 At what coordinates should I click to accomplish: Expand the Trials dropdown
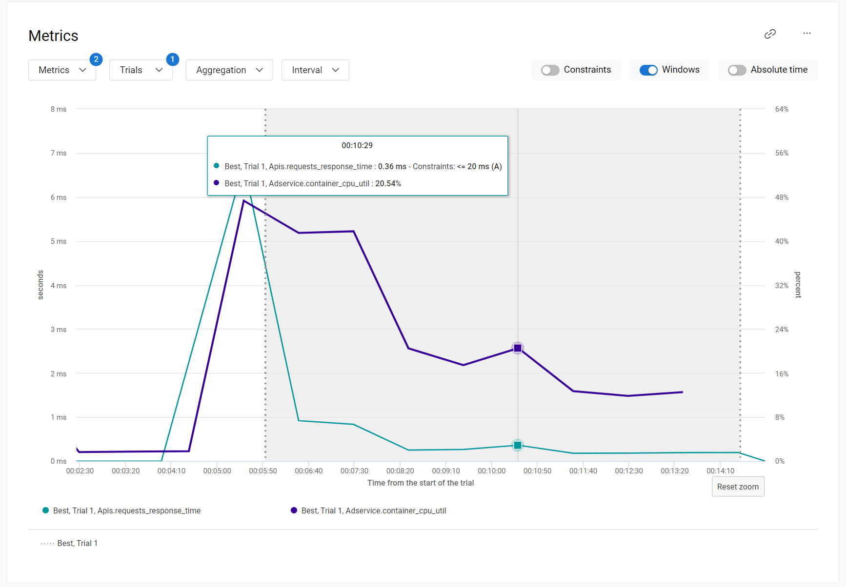point(141,70)
